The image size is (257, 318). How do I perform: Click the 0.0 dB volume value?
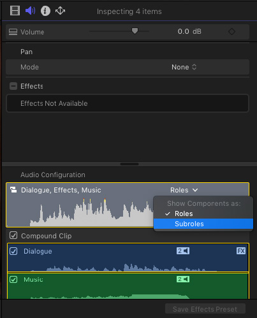(x=189, y=31)
